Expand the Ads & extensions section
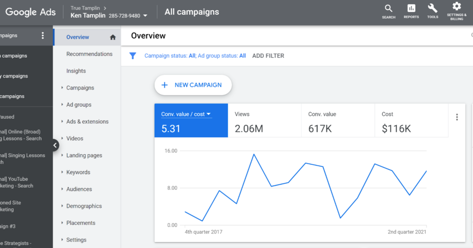 tap(62, 121)
